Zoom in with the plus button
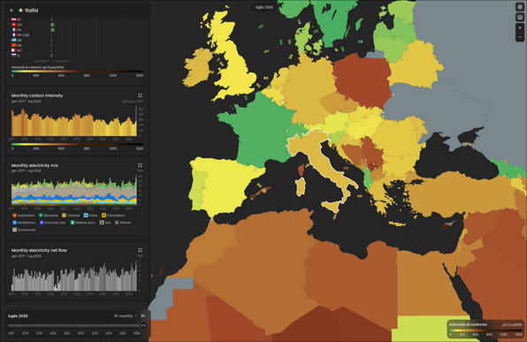 tap(520, 28)
